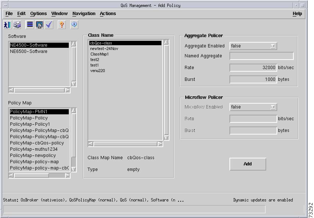314x218 pixels.
Task: Click the printer toolbar icon
Action: coord(17,25)
